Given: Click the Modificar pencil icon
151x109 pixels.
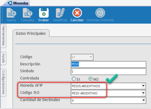Looking at the screenshot, I should coord(60,13).
